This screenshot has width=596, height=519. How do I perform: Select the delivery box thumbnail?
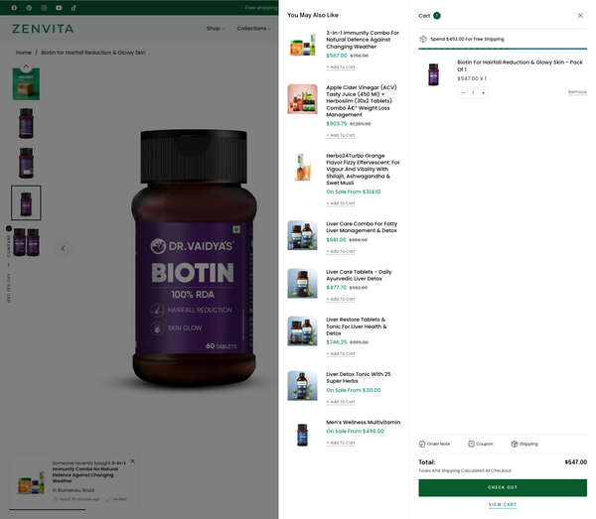point(26,84)
